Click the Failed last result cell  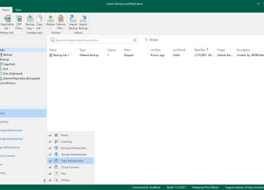point(176,55)
